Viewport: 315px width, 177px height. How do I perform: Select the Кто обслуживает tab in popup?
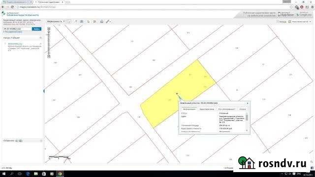point(226,109)
